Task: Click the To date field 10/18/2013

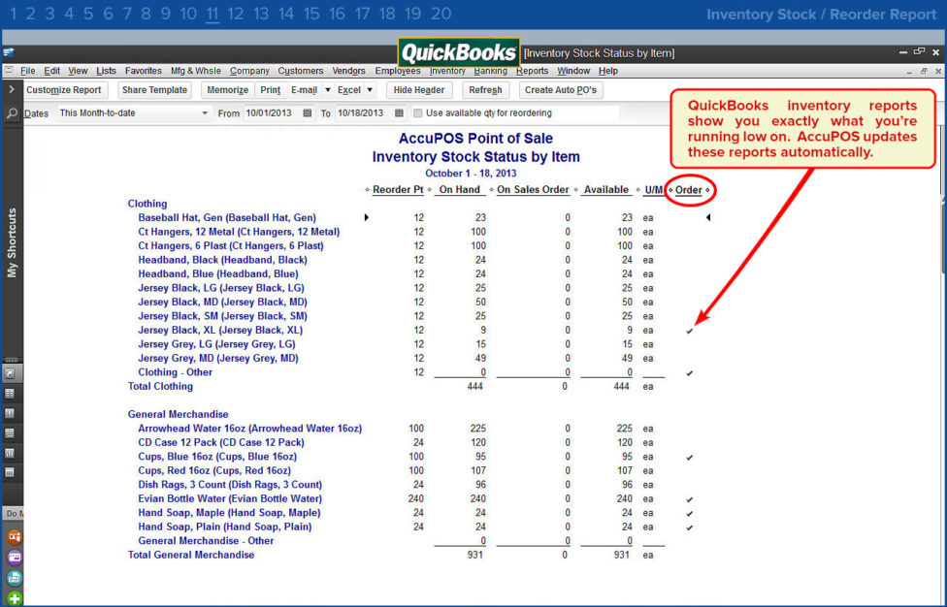Action: click(x=362, y=112)
